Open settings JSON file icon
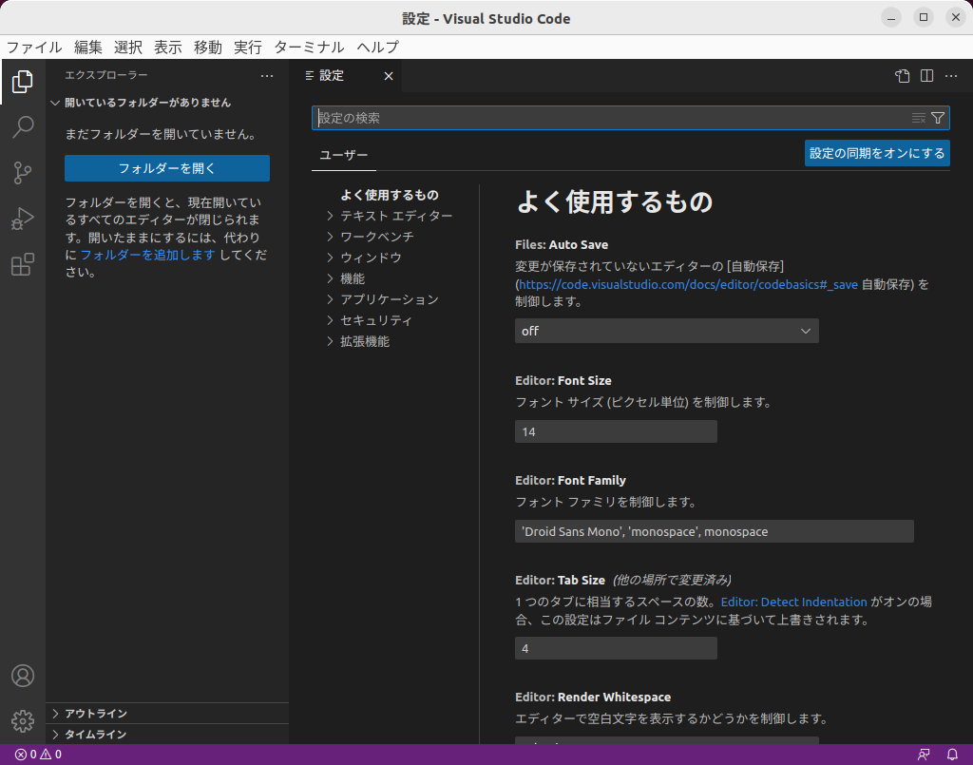The image size is (973, 765). coord(903,76)
